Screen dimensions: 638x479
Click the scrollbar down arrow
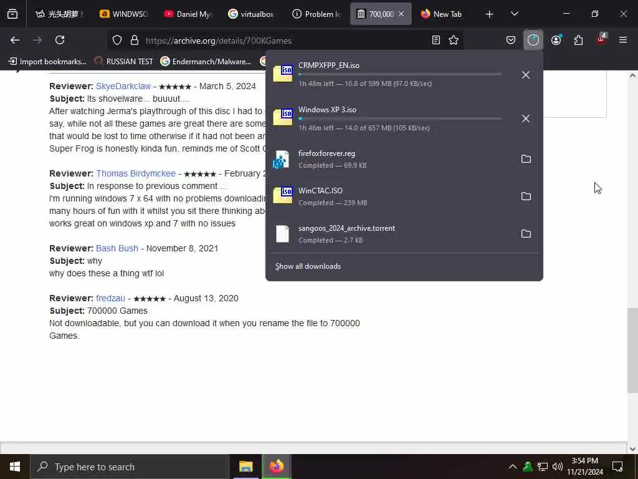click(633, 448)
